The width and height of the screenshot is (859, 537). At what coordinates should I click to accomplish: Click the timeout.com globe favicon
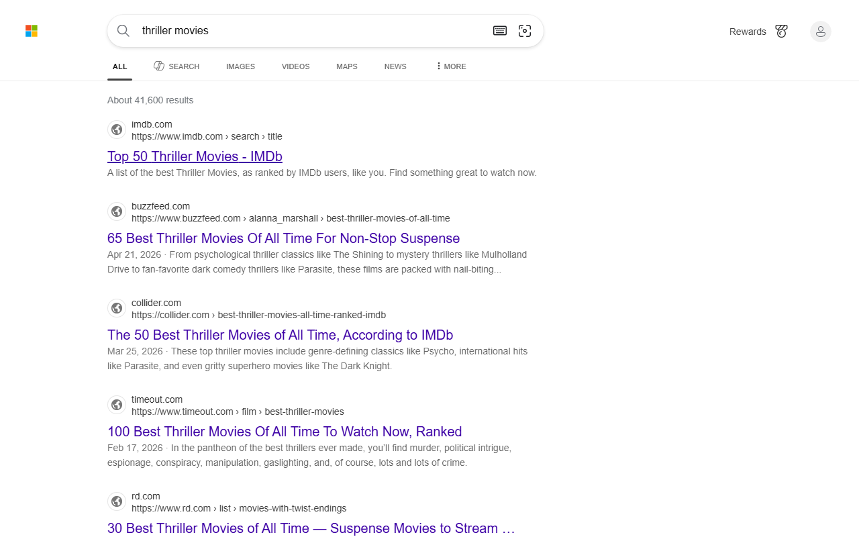[x=117, y=405]
